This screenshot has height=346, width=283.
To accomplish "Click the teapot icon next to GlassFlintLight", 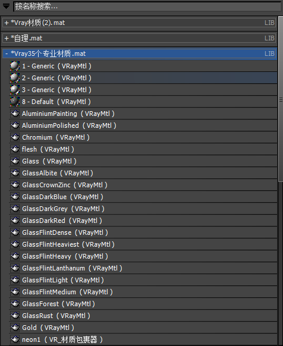I will pyautogui.click(x=15, y=281).
